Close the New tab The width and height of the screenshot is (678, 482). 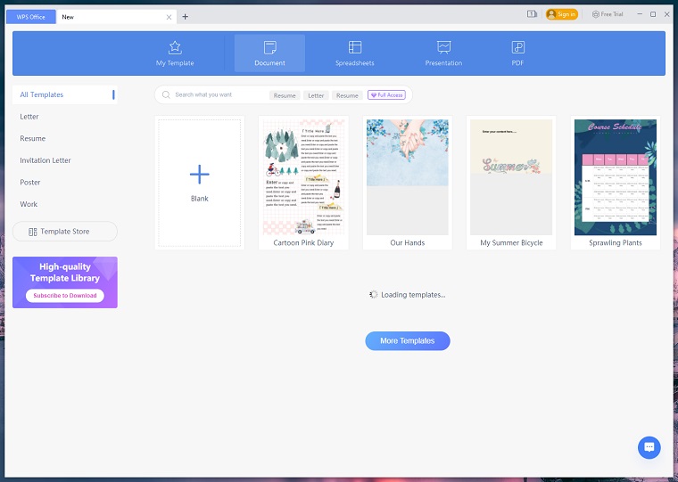(169, 17)
